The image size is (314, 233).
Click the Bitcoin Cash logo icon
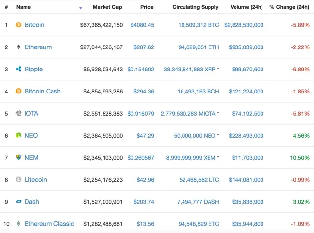click(19, 91)
